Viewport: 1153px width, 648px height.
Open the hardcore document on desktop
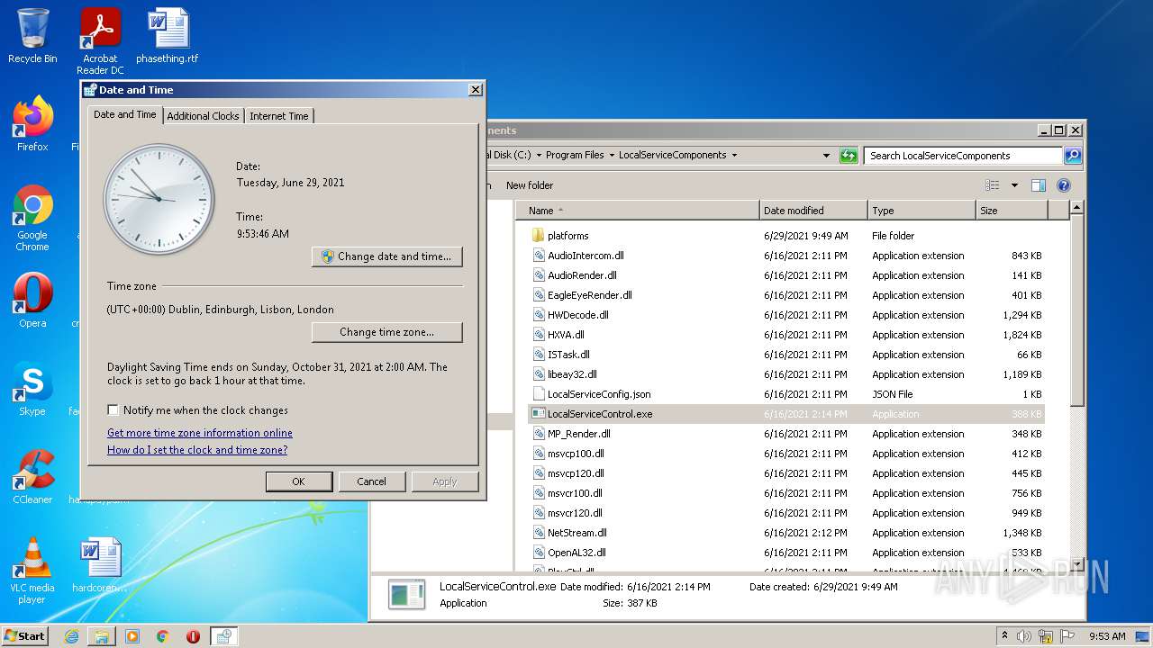[100, 565]
